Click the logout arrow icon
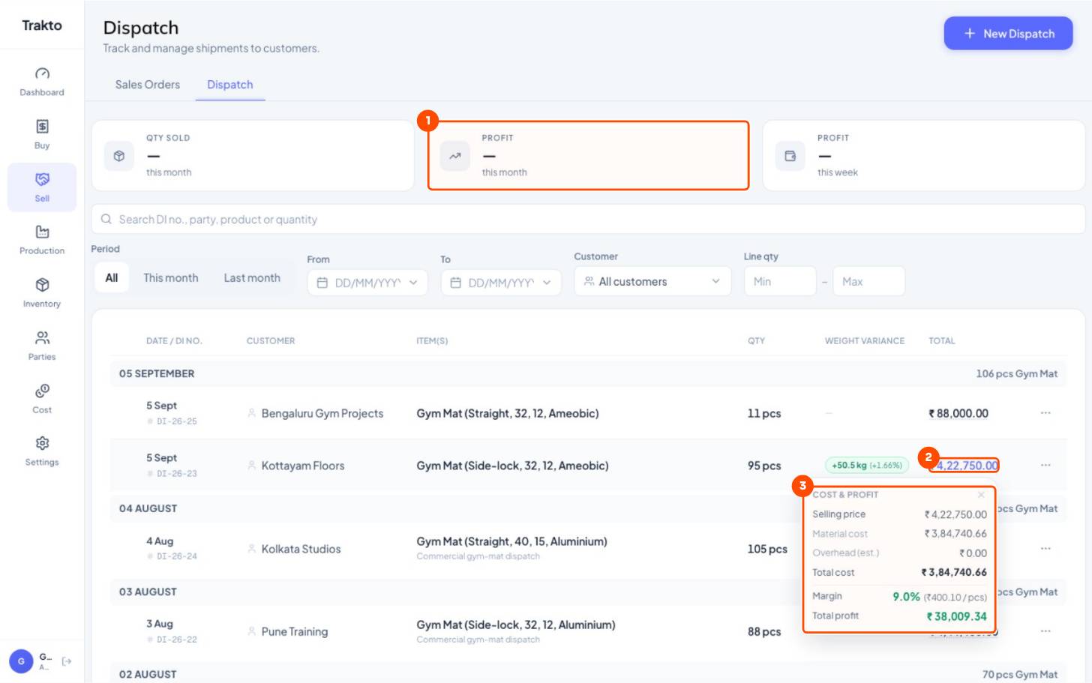The width and height of the screenshot is (1092, 683). coord(67,661)
